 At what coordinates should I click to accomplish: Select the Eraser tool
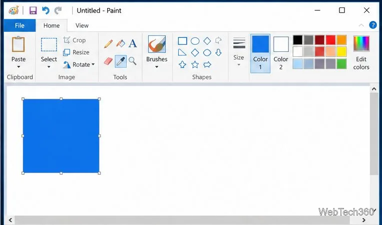tap(108, 61)
